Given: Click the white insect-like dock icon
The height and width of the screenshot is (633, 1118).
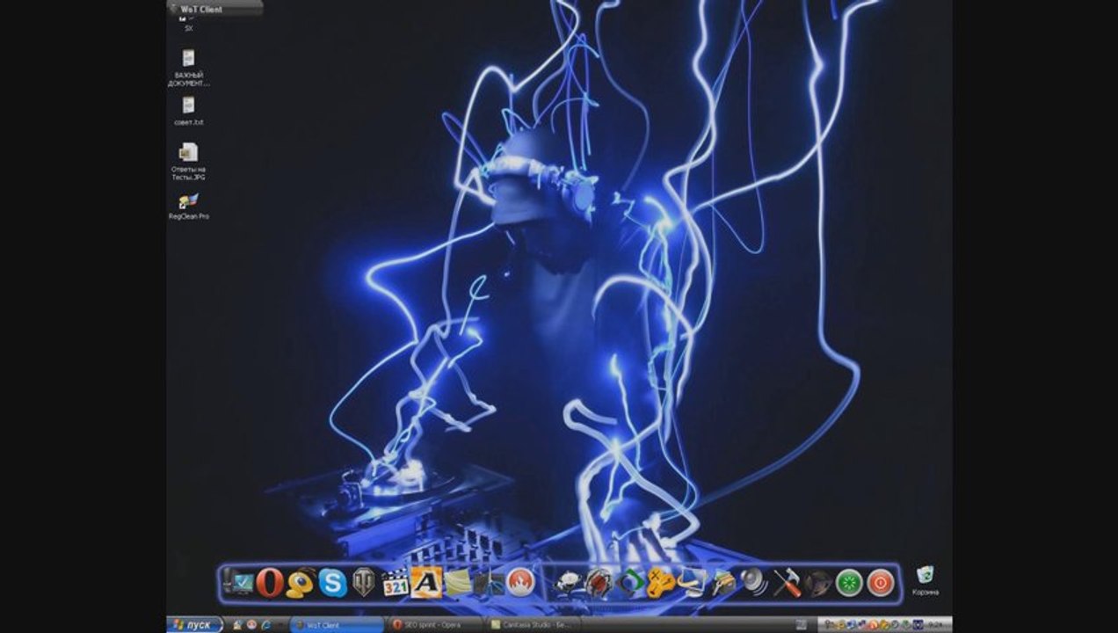Looking at the screenshot, I should coord(568,582).
